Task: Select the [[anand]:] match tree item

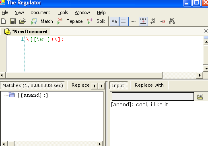Action: tap(33, 95)
